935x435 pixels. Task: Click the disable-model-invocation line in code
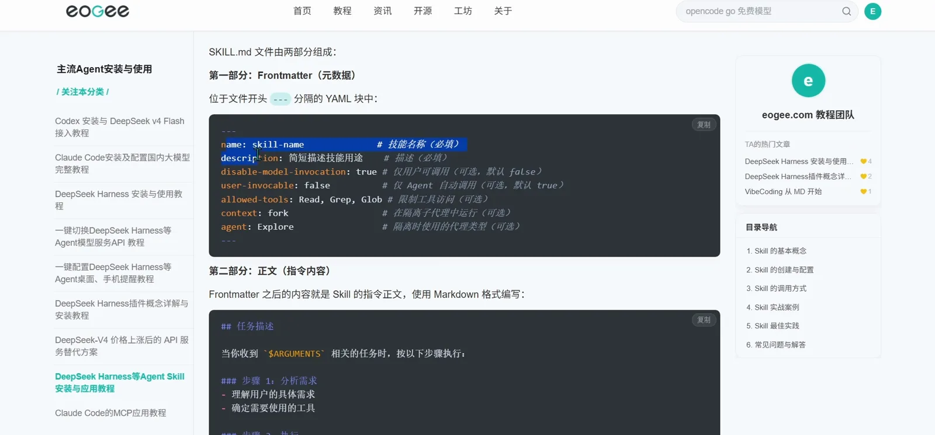tap(382, 172)
